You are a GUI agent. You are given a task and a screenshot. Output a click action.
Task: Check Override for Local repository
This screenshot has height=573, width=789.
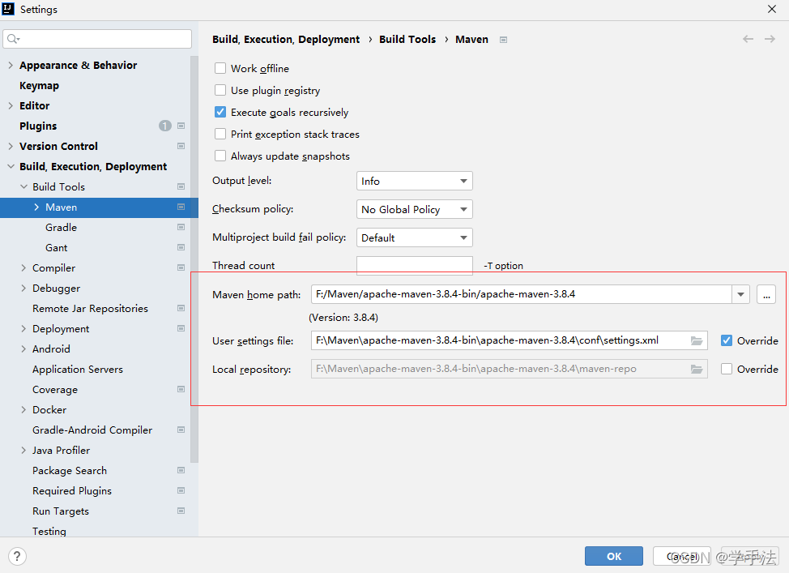click(726, 369)
